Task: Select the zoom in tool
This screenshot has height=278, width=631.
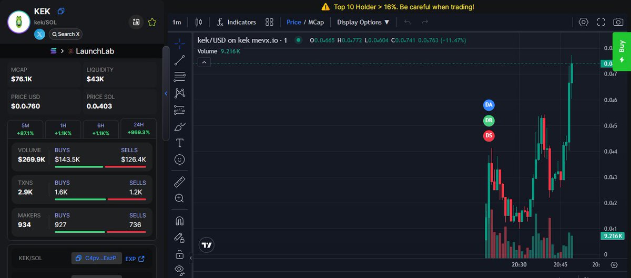Action: tap(180, 198)
